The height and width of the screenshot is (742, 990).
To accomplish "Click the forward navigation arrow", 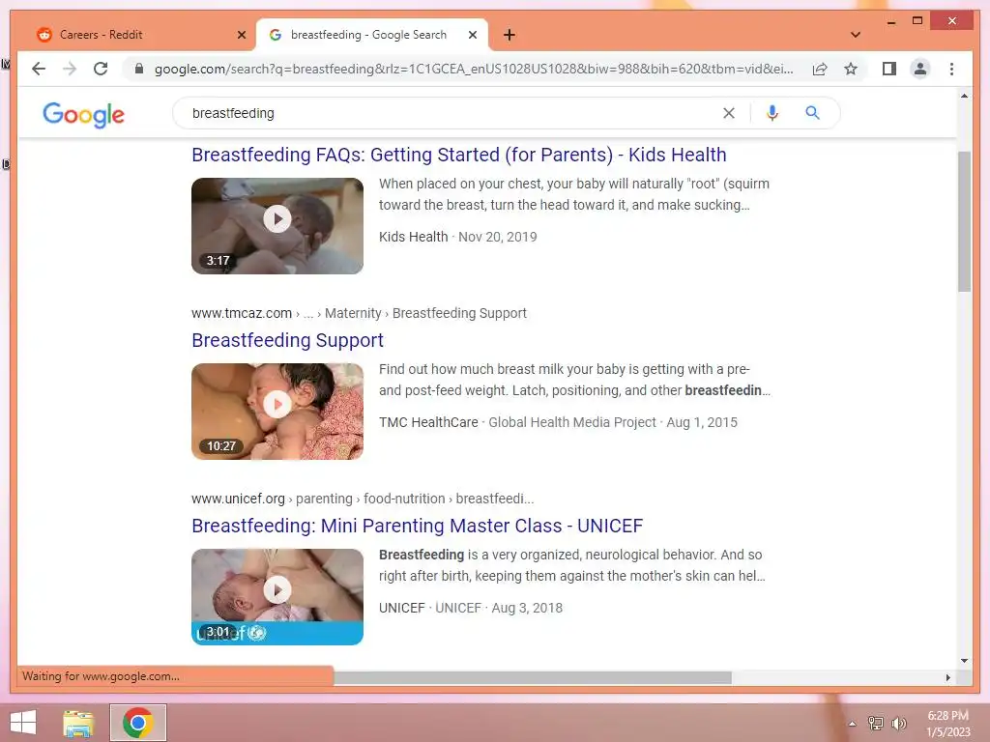I will 70,69.
